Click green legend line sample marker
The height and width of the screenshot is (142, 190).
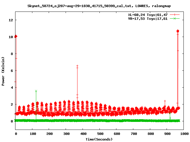[175, 18]
